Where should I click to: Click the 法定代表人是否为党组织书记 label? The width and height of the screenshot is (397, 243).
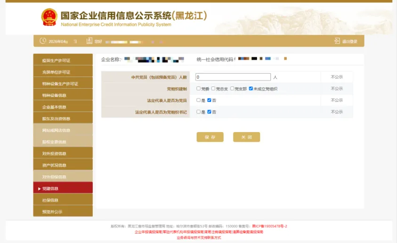(161, 112)
